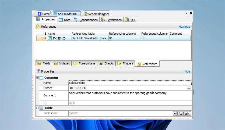The width and height of the screenshot is (225, 130).
Task: Open the Triggers subtab
Action: [125, 63]
